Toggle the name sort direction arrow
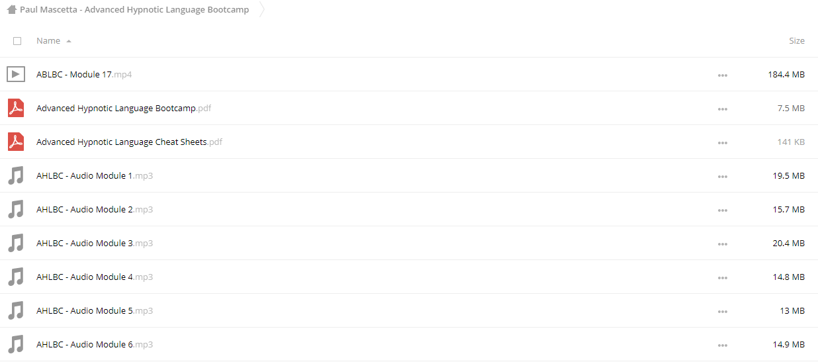This screenshot has height=362, width=818. click(x=69, y=41)
